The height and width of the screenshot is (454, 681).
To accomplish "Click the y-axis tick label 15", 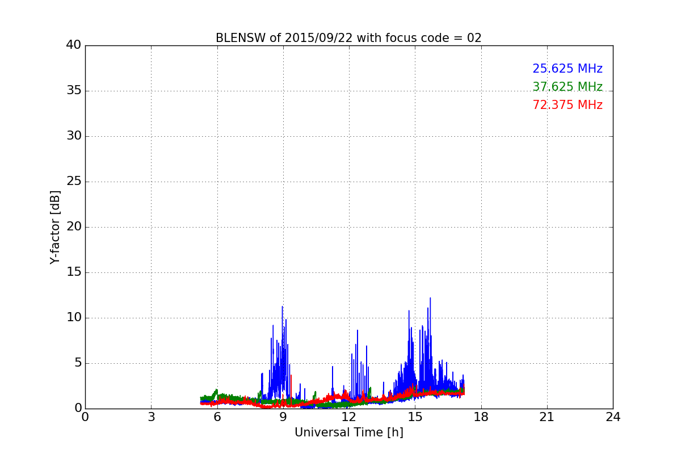I will click(74, 272).
